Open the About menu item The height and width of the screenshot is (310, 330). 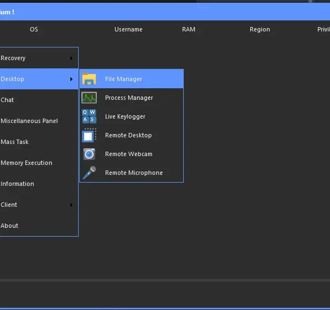[39, 226]
